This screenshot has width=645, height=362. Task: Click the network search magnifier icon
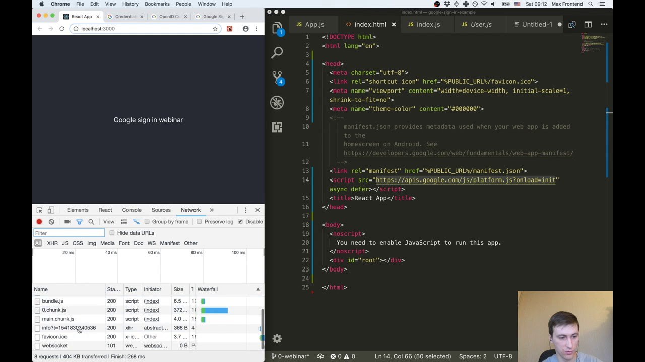[x=91, y=222]
